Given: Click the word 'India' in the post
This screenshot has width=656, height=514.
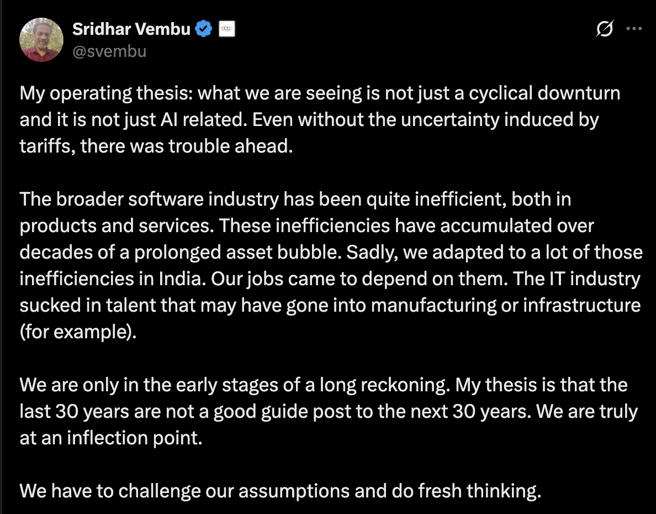Looking at the screenshot, I should [x=176, y=279].
